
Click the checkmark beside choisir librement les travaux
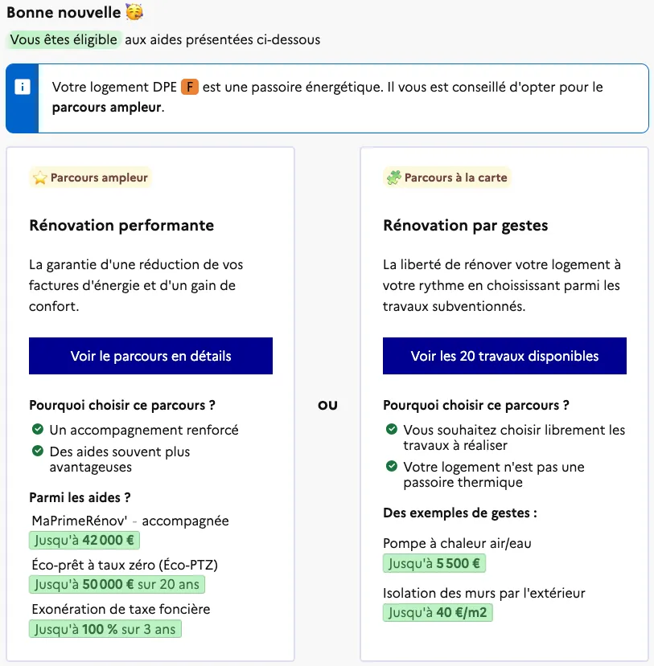391,430
